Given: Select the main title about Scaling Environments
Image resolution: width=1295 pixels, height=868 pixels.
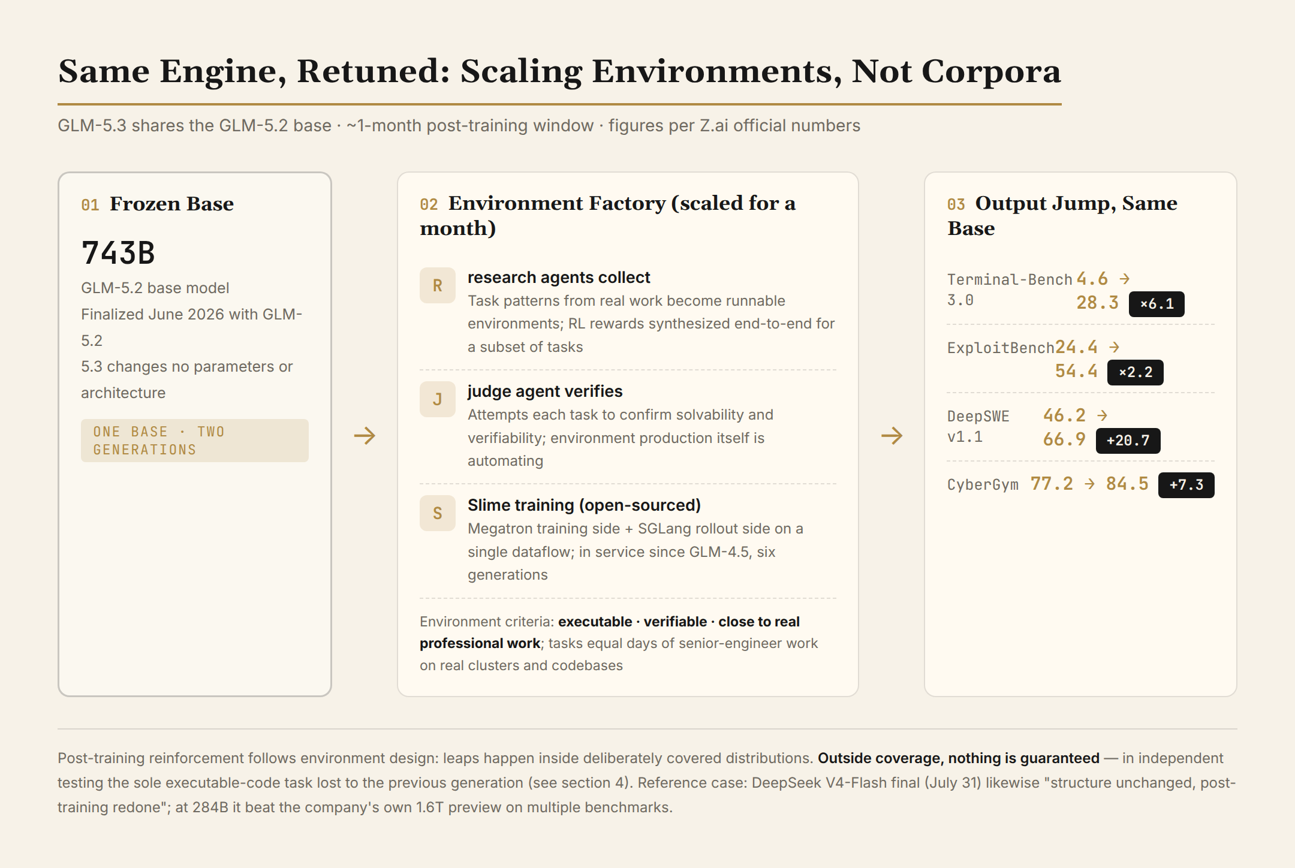Looking at the screenshot, I should pyautogui.click(x=559, y=71).
